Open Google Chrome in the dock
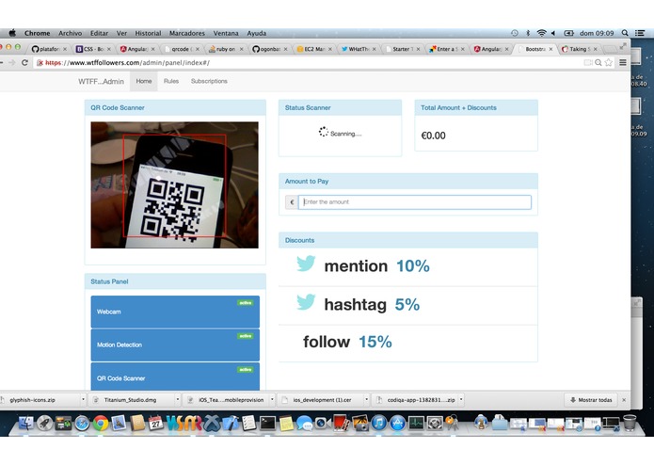Screen dimensions: 654x465 click(101, 424)
